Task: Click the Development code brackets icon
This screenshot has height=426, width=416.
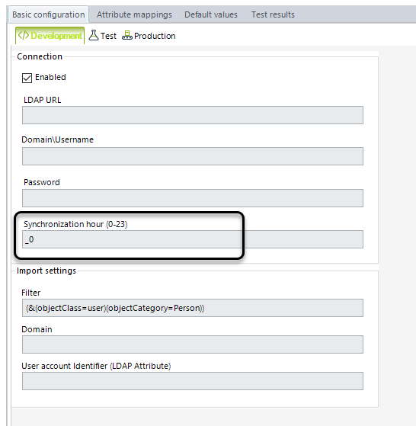Action: 24,35
